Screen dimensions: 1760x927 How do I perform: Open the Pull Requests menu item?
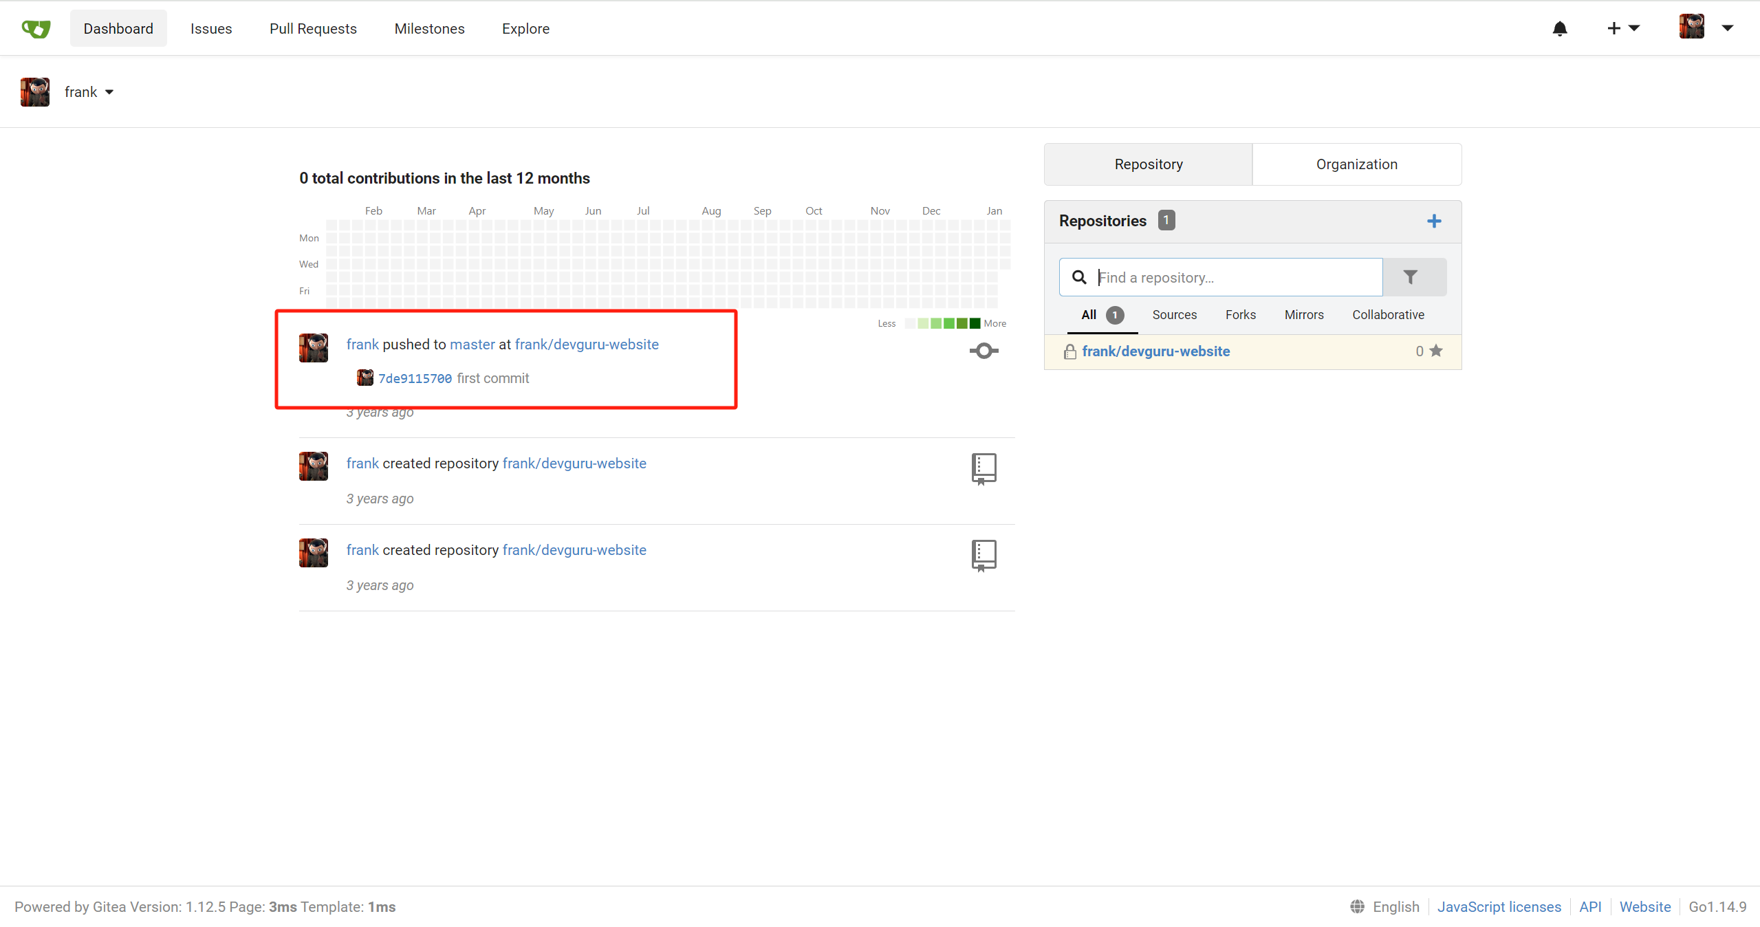[x=313, y=29]
